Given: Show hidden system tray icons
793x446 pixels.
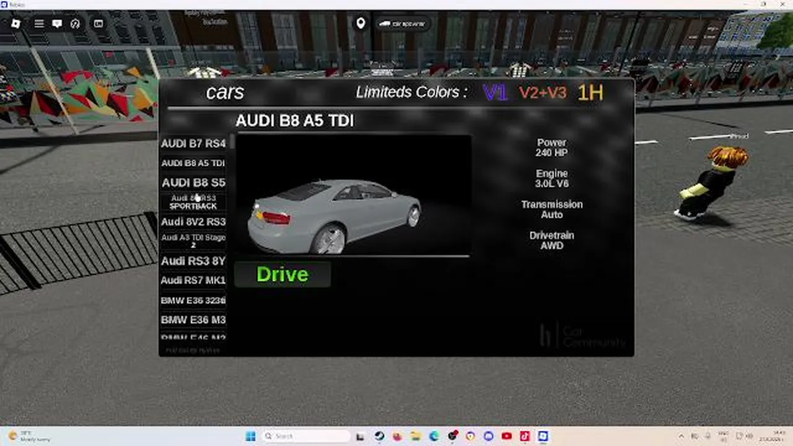Looking at the screenshot, I should (x=681, y=436).
